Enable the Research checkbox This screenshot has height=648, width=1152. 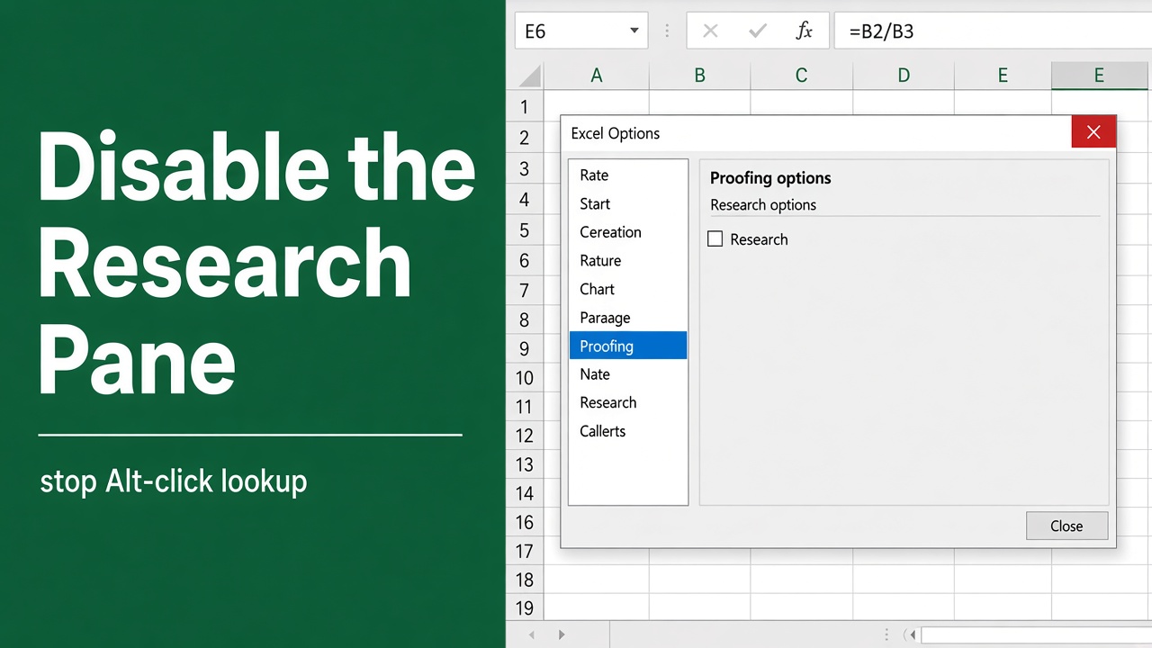coord(715,239)
